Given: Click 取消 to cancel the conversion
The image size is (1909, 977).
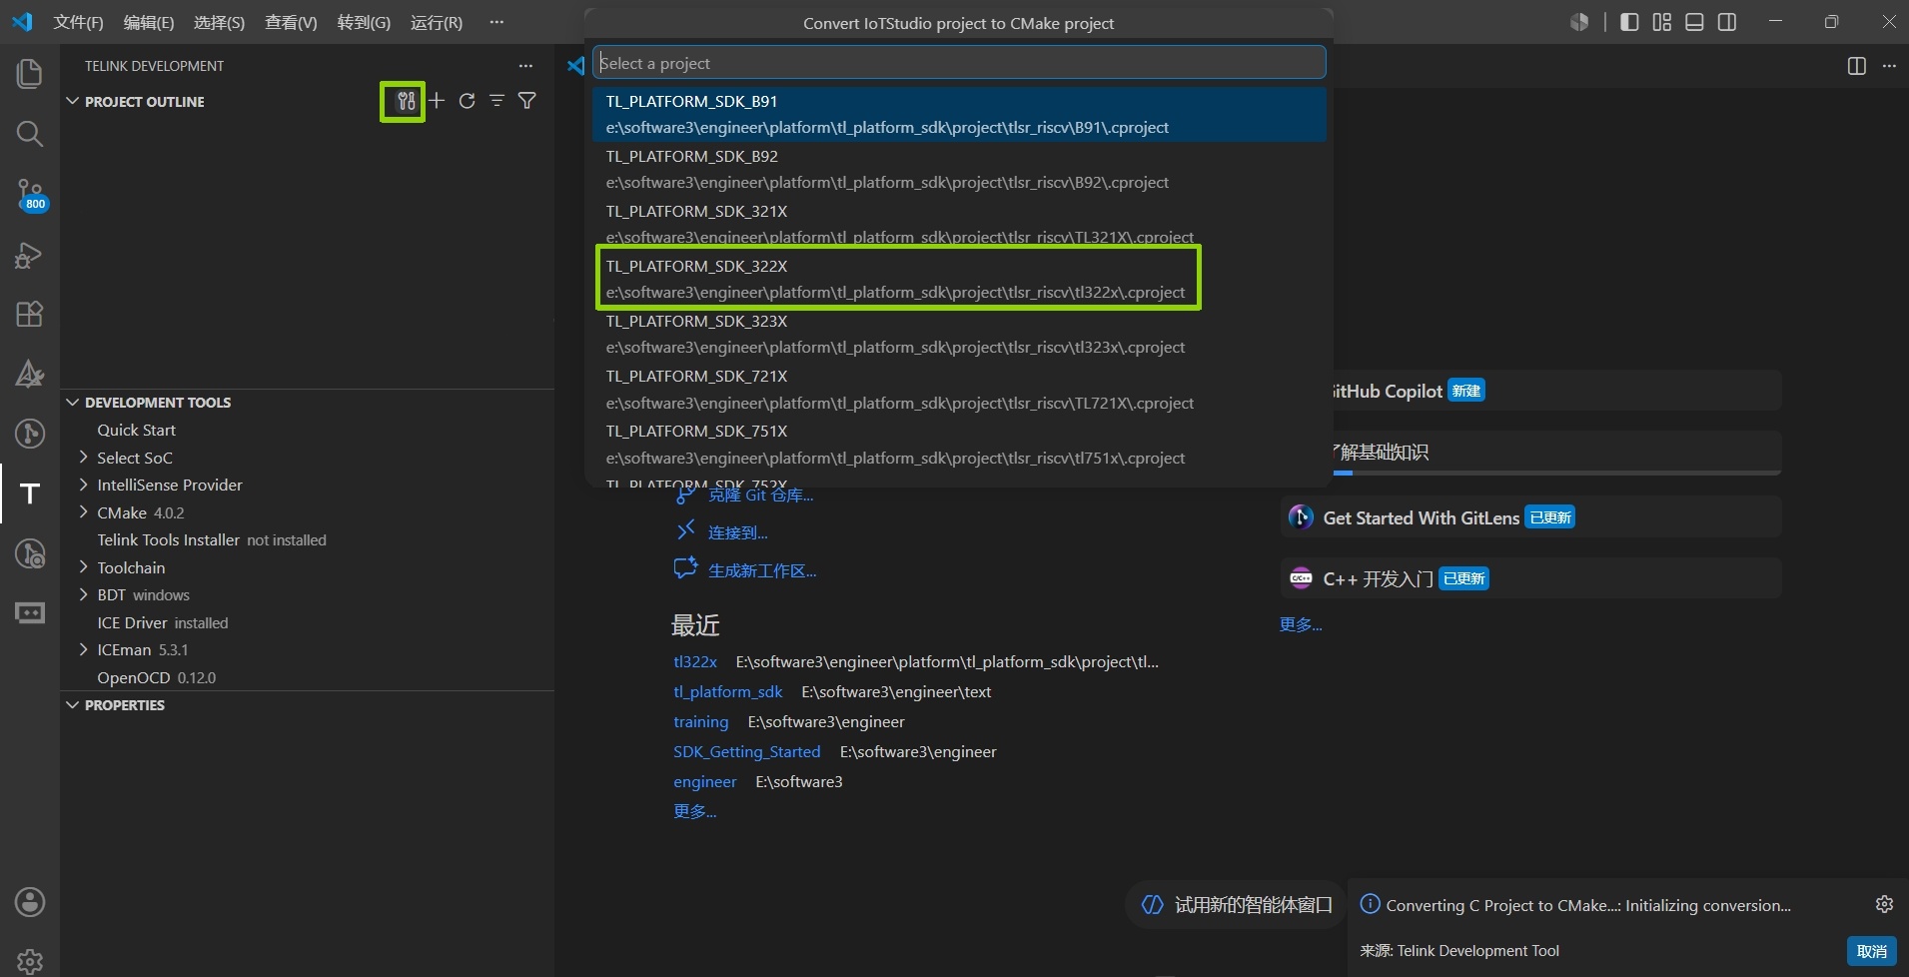Looking at the screenshot, I should pos(1871,951).
